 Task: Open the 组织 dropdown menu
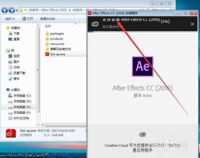tap(10, 19)
